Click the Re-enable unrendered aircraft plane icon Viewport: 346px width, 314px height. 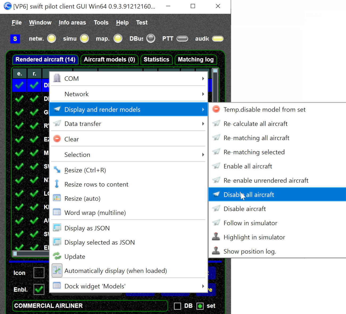pos(216,180)
